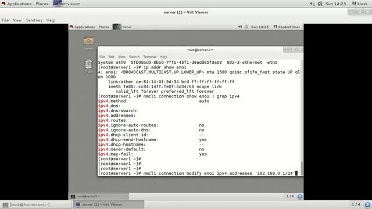The image size is (372, 209).
Task: Click the ipv4.dhcp-send-hostname line
Action: tap(152, 139)
